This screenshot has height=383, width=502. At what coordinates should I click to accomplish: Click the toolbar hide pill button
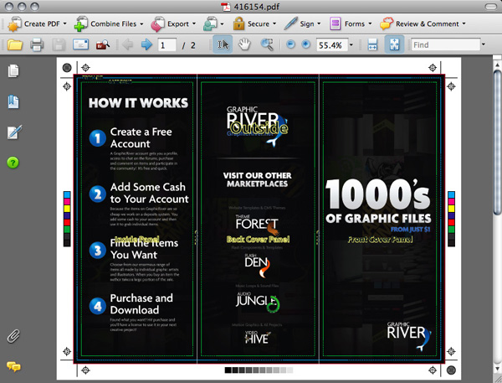click(491, 7)
